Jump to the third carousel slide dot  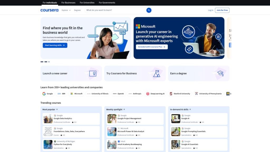coord(49,62)
